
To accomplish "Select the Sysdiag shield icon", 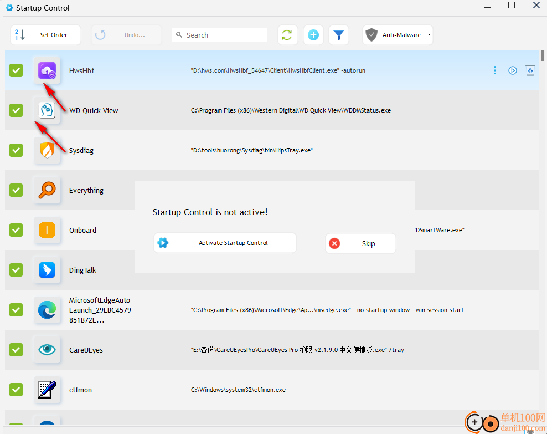I will (47, 150).
